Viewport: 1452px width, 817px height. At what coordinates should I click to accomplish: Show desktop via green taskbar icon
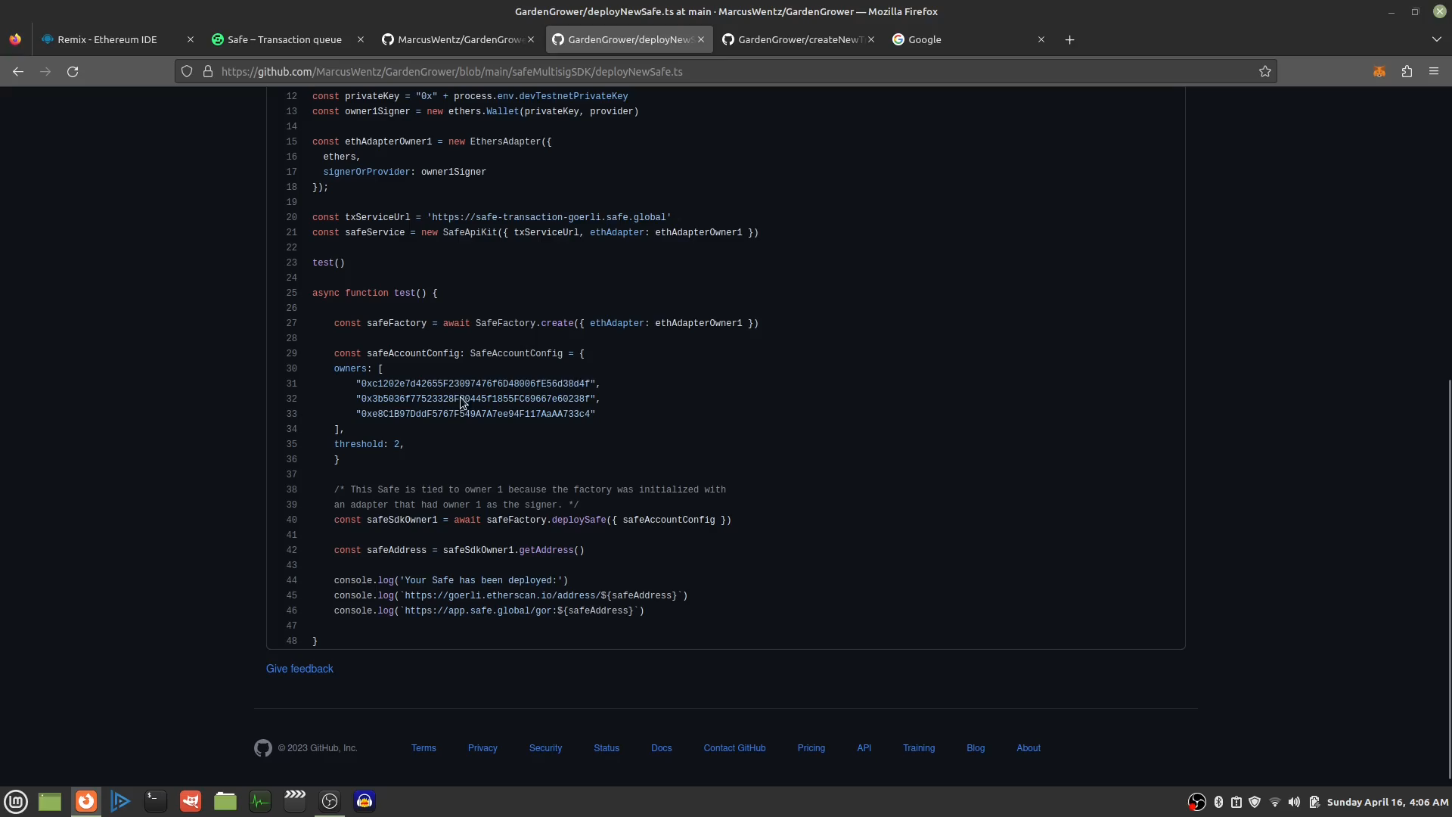pos(50,801)
